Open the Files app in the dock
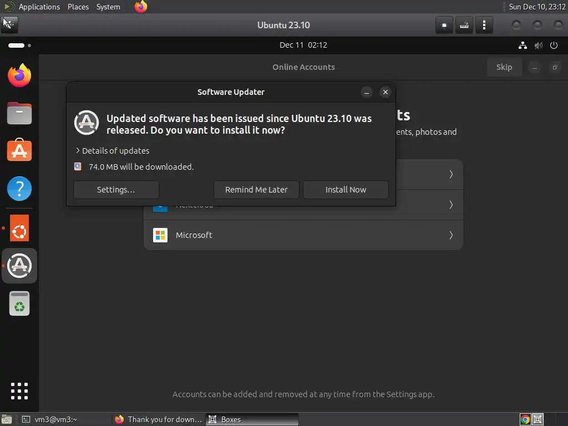This screenshot has width=568, height=426. tap(19, 113)
